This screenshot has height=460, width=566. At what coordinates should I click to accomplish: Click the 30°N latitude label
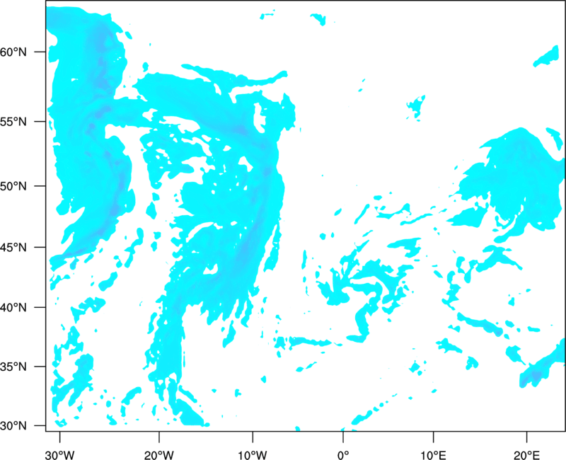[13, 426]
